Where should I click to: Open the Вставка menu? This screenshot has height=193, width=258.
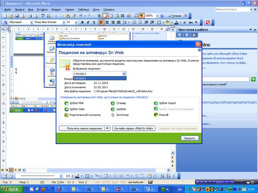[42, 9]
